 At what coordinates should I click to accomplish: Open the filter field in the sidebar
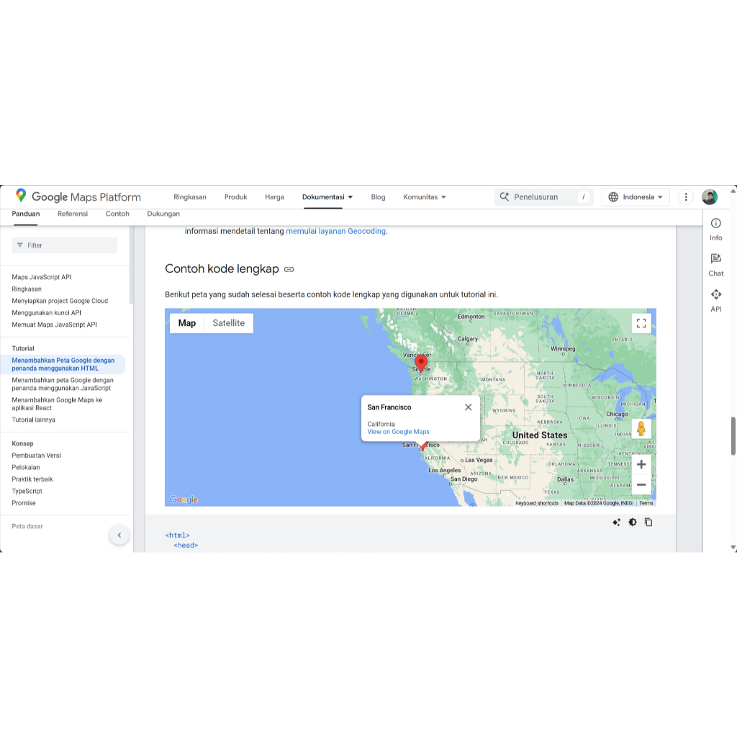[64, 245]
